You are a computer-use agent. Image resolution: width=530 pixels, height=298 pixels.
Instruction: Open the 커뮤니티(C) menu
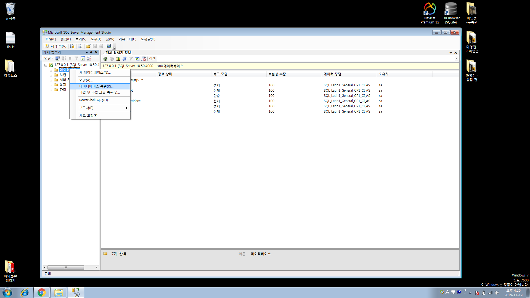pyautogui.click(x=128, y=39)
